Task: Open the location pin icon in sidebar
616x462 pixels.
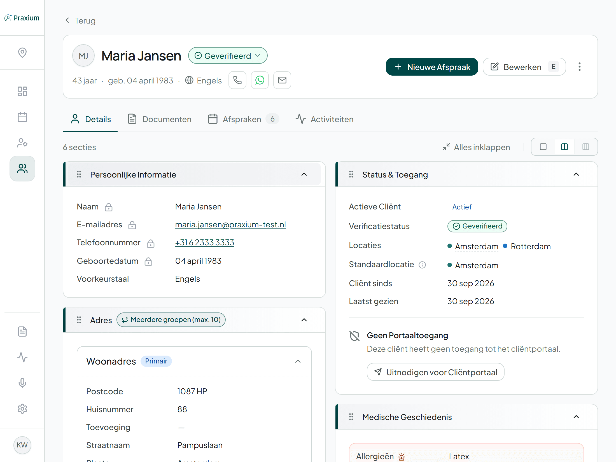Action: pyautogui.click(x=22, y=53)
